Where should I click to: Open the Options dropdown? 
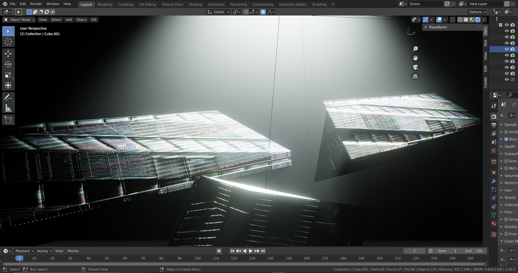pos(477,12)
